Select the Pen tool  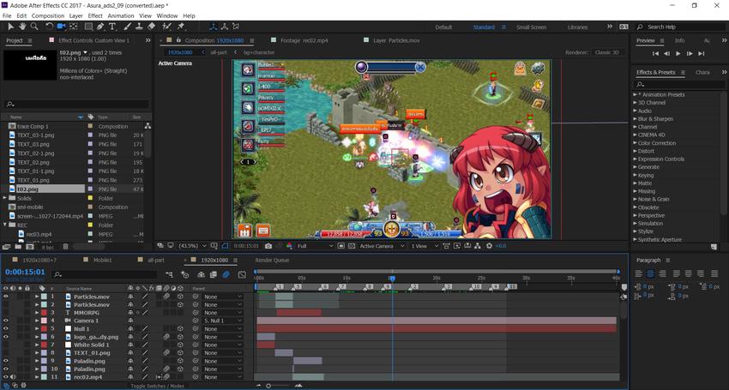tap(100, 27)
